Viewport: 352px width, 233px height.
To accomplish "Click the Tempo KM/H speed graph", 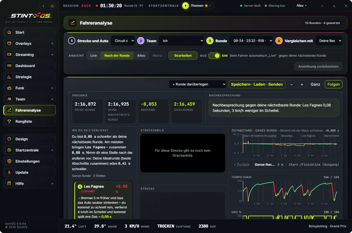I will (x=289, y=191).
